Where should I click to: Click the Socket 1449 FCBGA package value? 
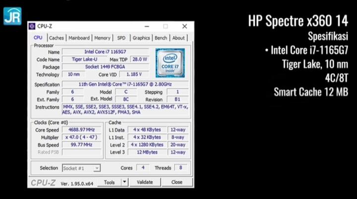(105, 67)
